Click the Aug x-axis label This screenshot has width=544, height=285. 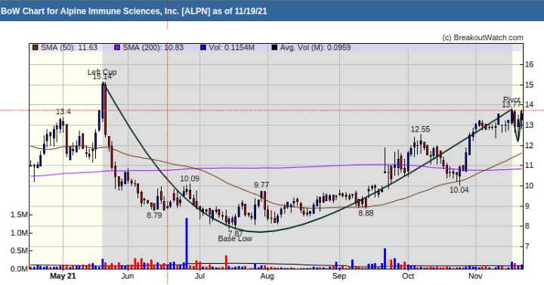click(x=267, y=277)
